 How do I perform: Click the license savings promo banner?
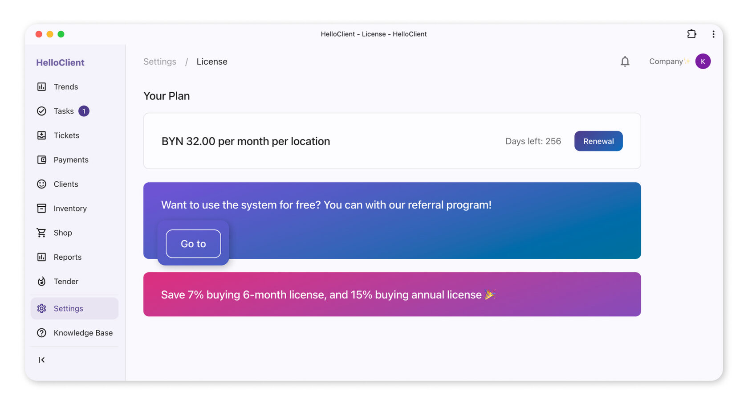point(392,295)
